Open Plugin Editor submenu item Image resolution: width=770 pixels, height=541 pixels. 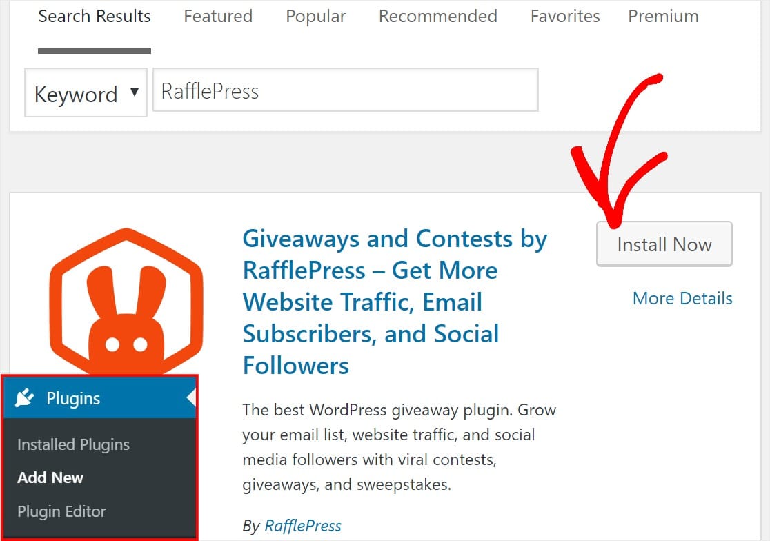pyautogui.click(x=61, y=511)
